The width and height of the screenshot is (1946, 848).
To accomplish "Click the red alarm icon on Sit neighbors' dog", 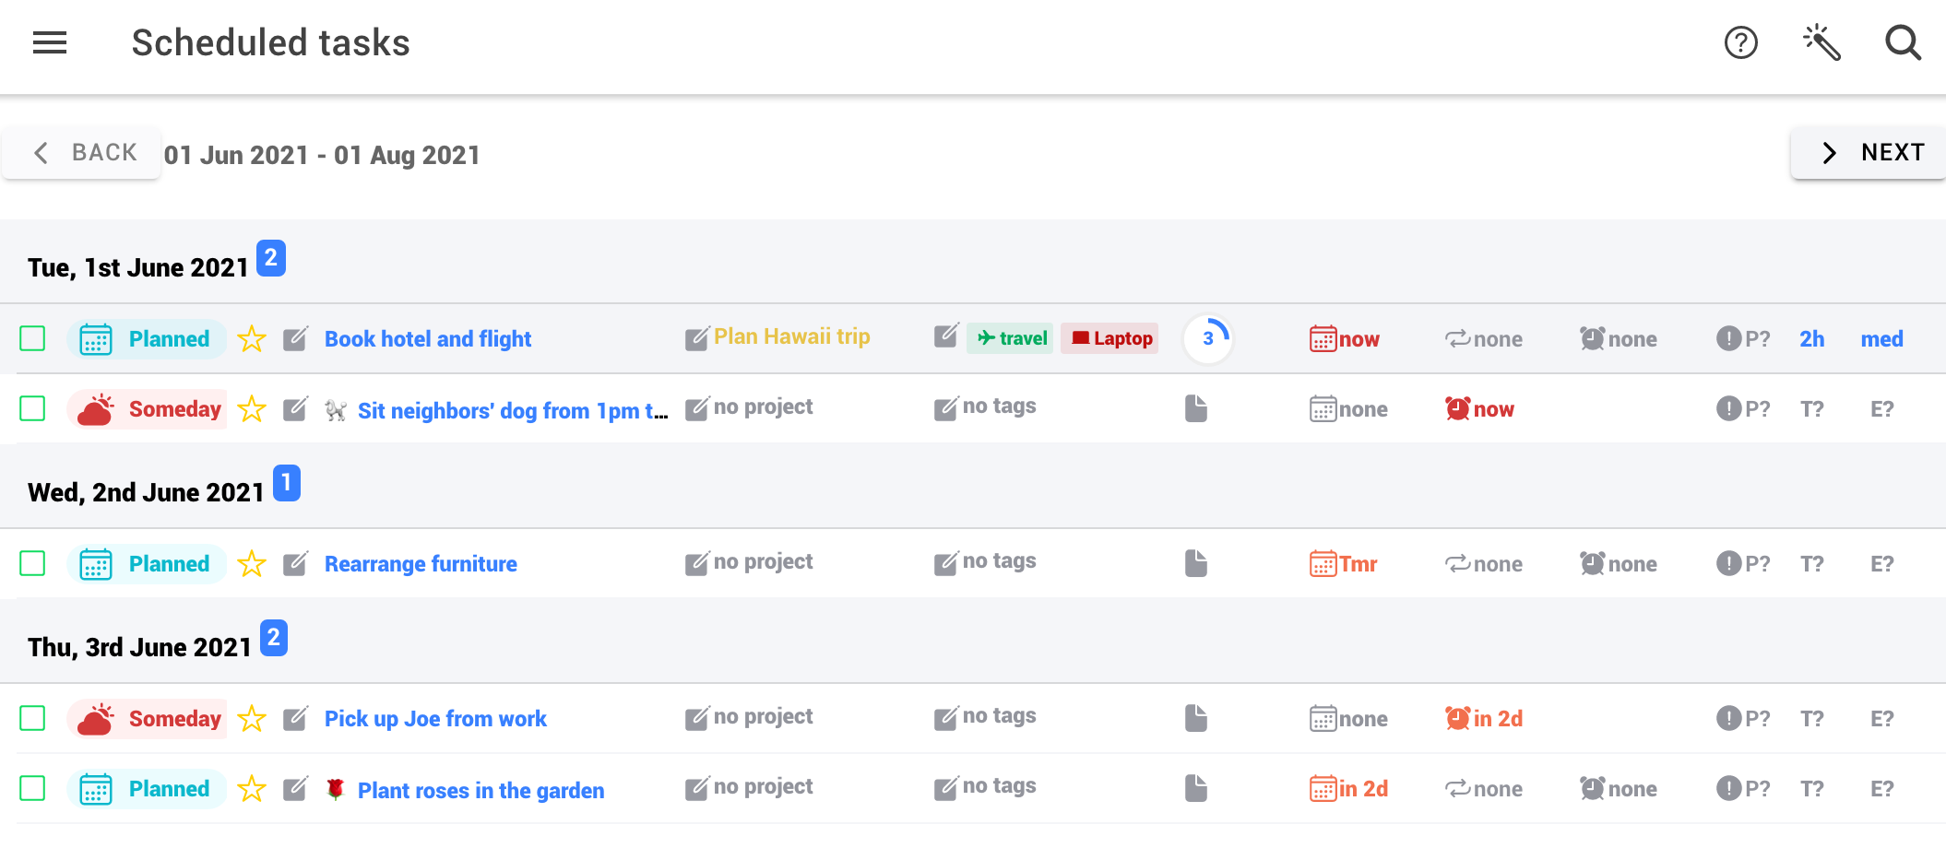I will (x=1458, y=408).
